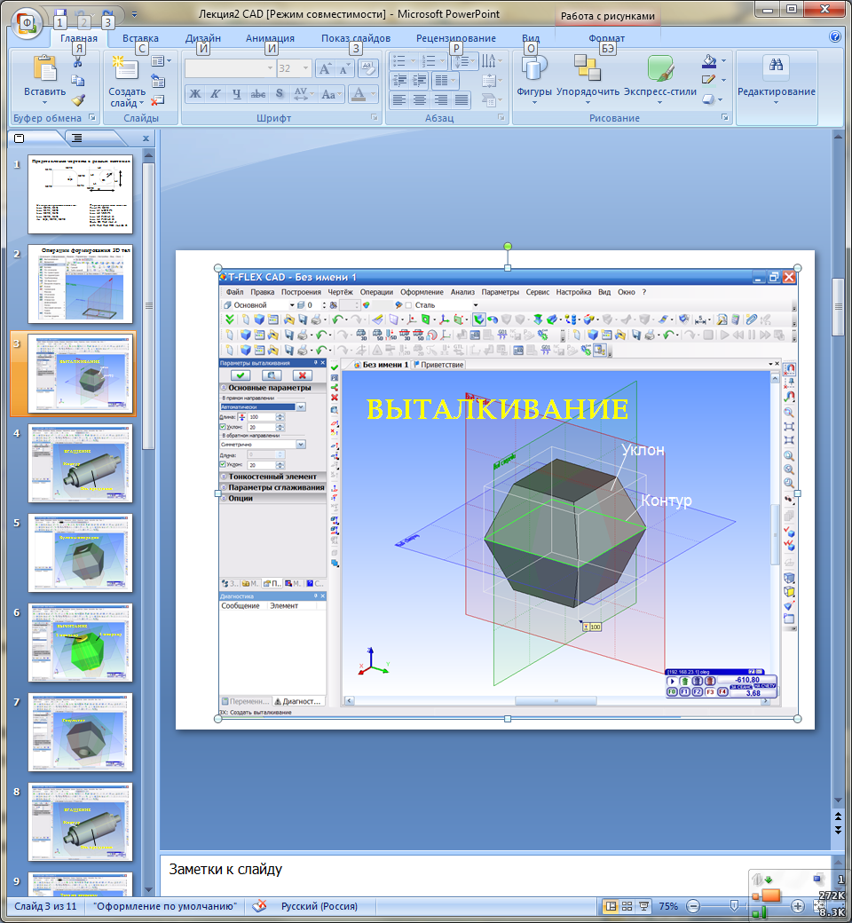Switch to the Вставка ribbon tab
The image size is (852, 923).
pos(140,37)
